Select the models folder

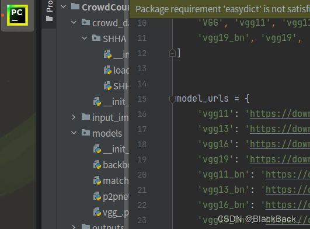tap(107, 133)
